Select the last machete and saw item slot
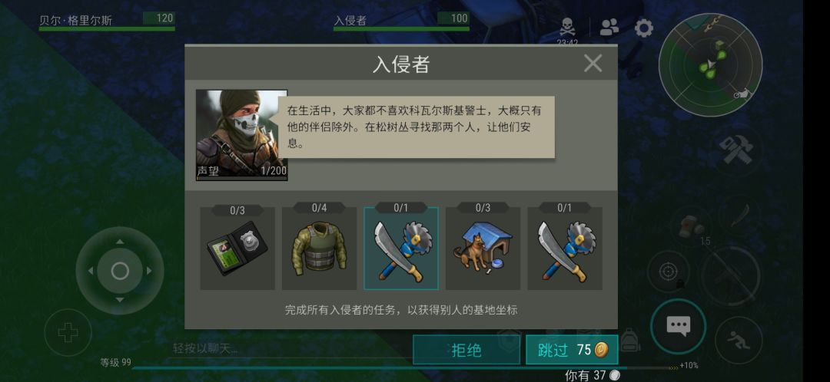The image size is (830, 382). pos(564,249)
